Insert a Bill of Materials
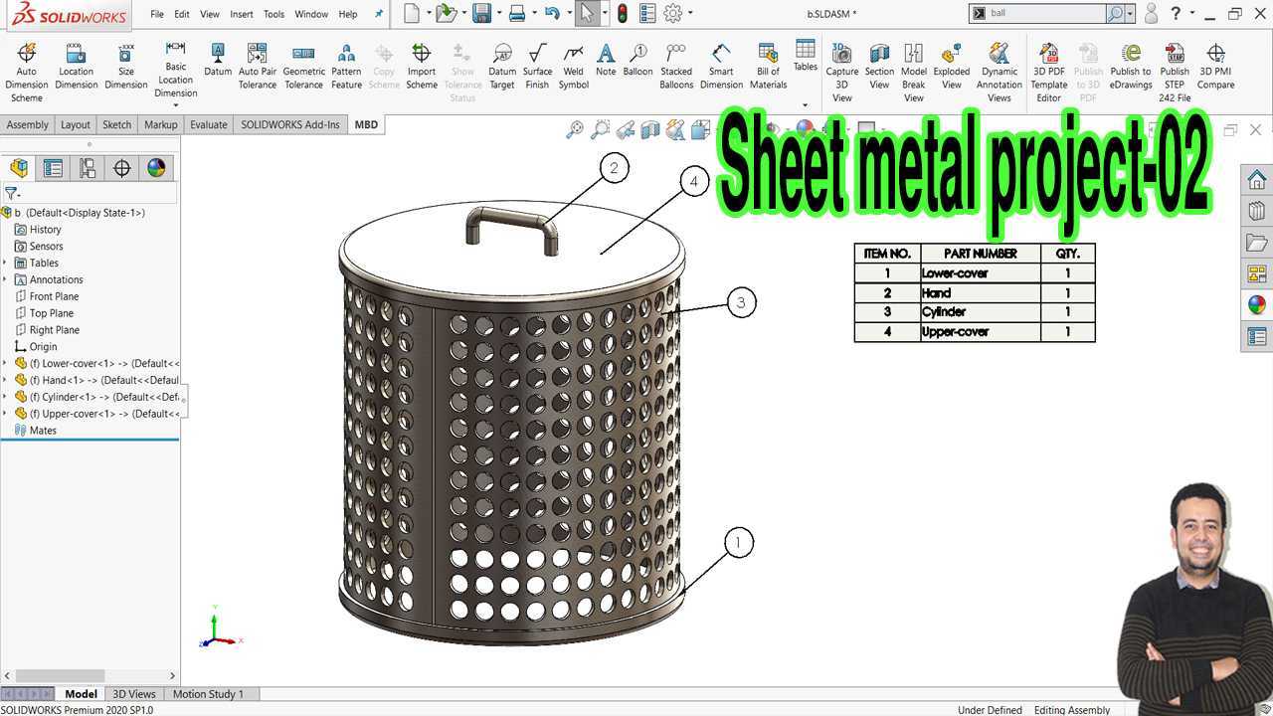The image size is (1273, 716). point(768,66)
